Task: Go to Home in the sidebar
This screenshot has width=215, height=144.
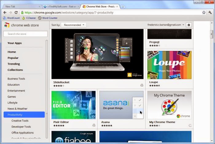Action: pos(12,52)
